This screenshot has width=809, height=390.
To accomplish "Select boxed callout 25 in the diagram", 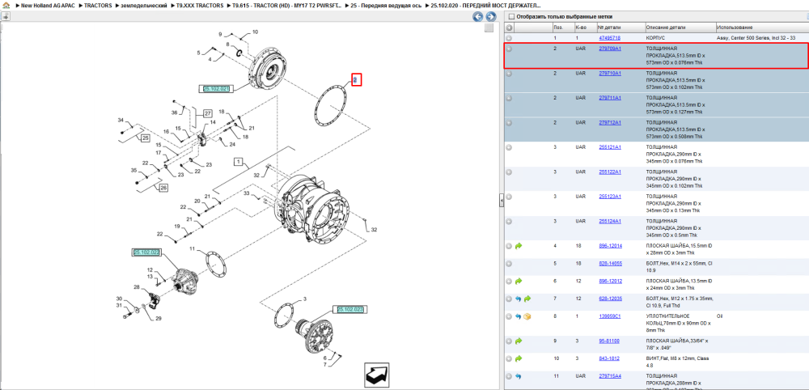I will [145, 138].
